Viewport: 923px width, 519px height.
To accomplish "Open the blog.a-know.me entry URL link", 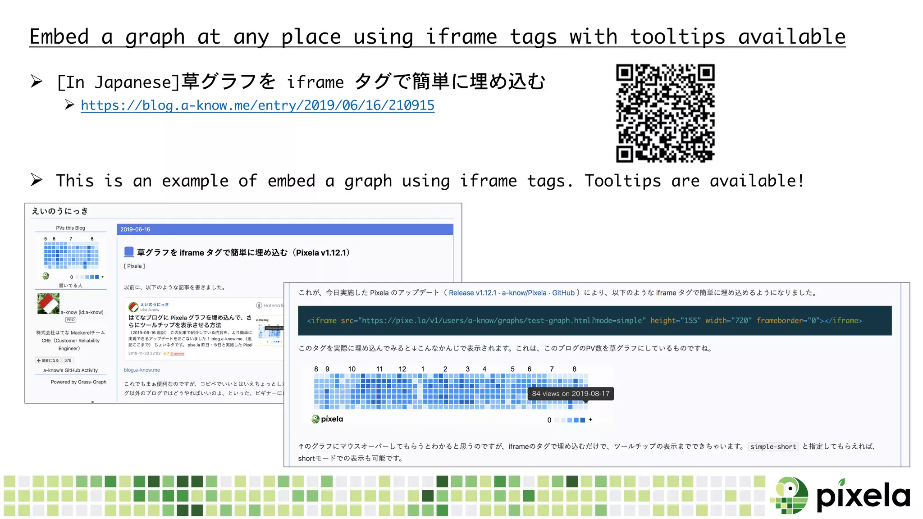I will (257, 105).
